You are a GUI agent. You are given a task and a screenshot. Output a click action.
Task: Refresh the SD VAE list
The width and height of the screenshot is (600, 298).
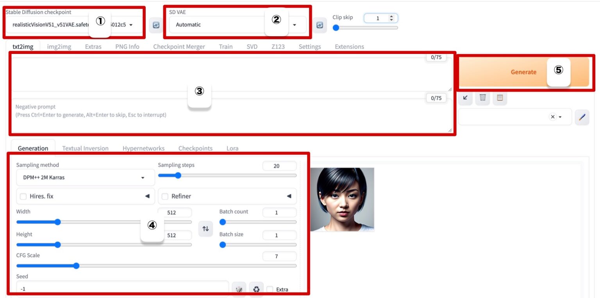(319, 25)
